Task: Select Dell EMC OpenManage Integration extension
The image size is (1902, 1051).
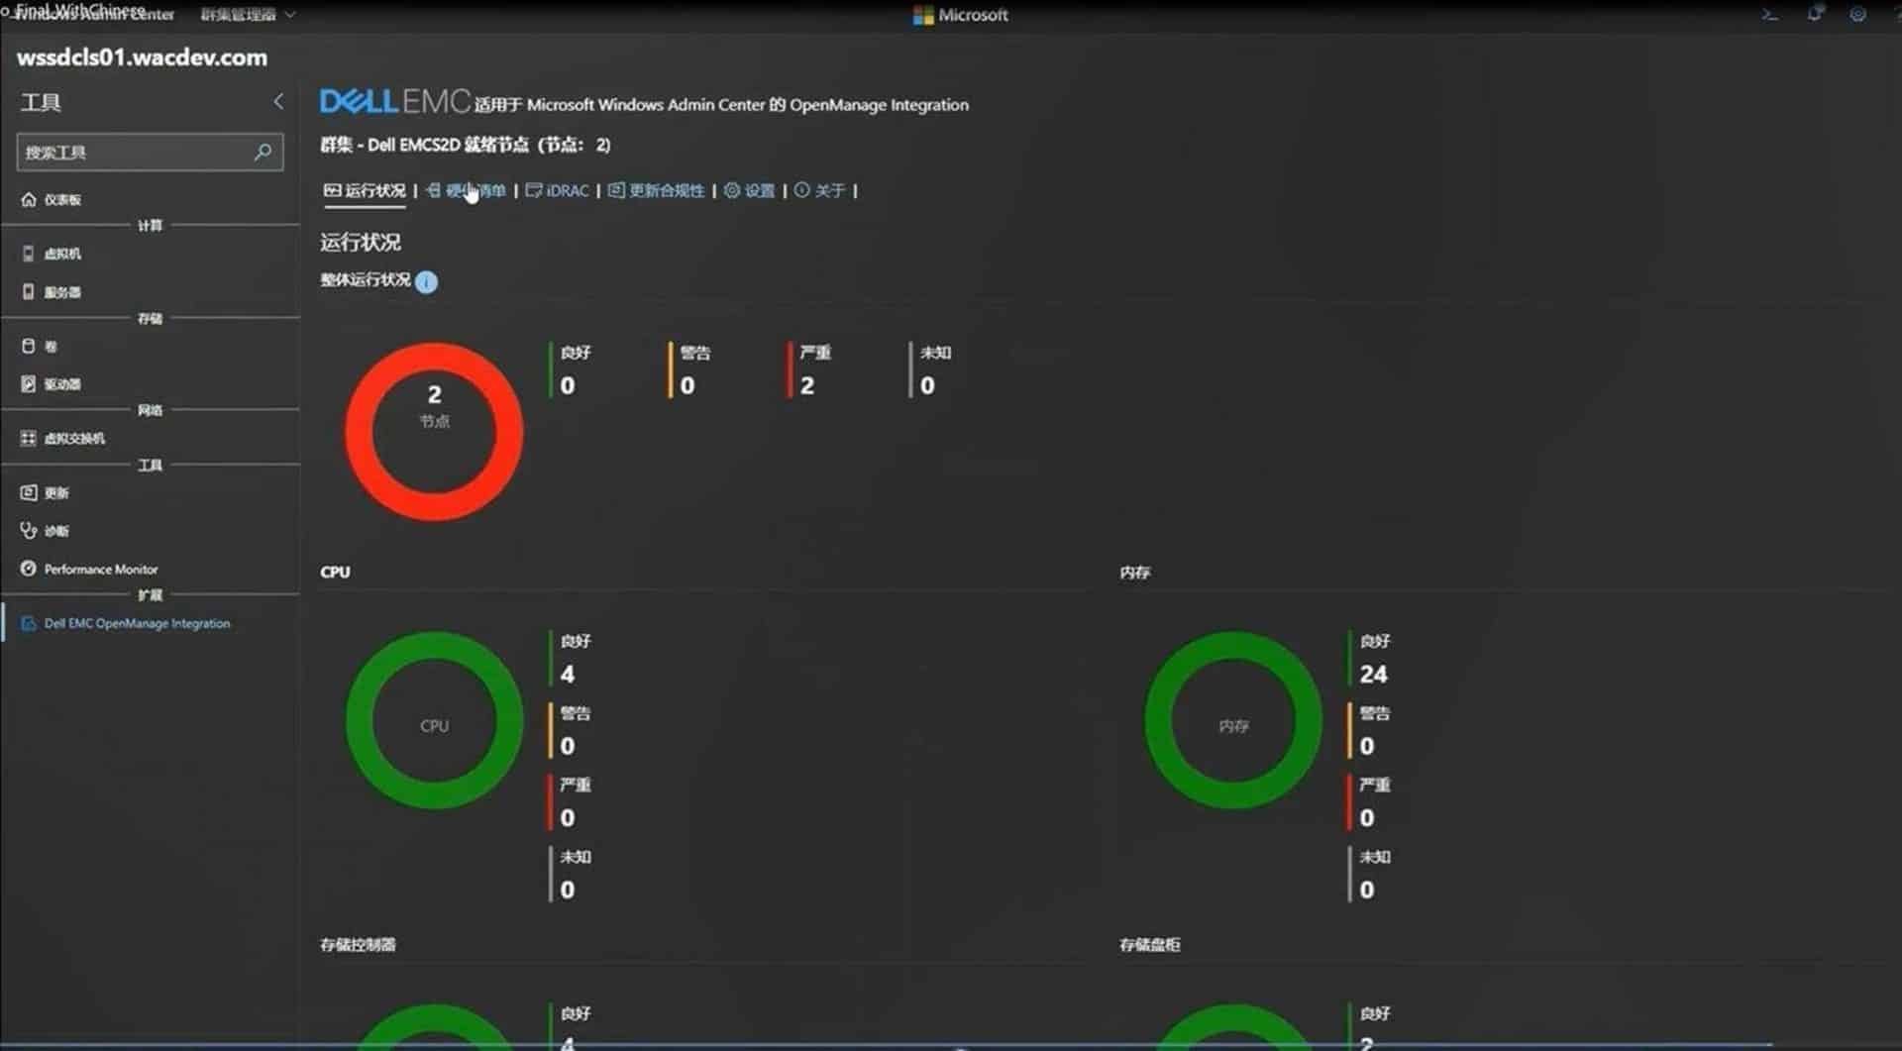Action: (x=126, y=624)
